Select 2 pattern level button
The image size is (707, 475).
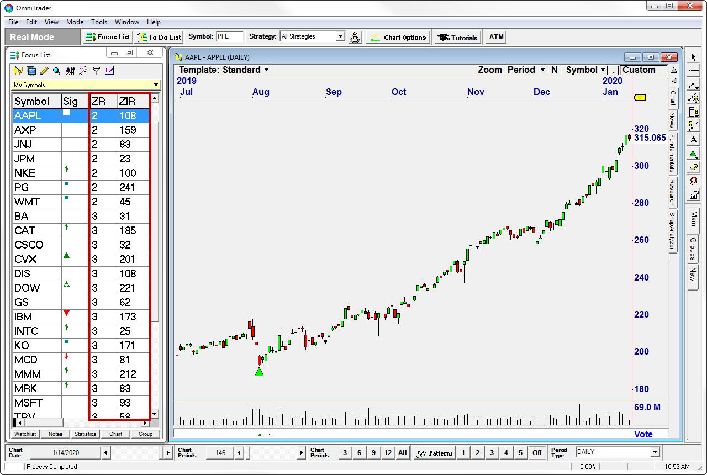tap(477, 453)
